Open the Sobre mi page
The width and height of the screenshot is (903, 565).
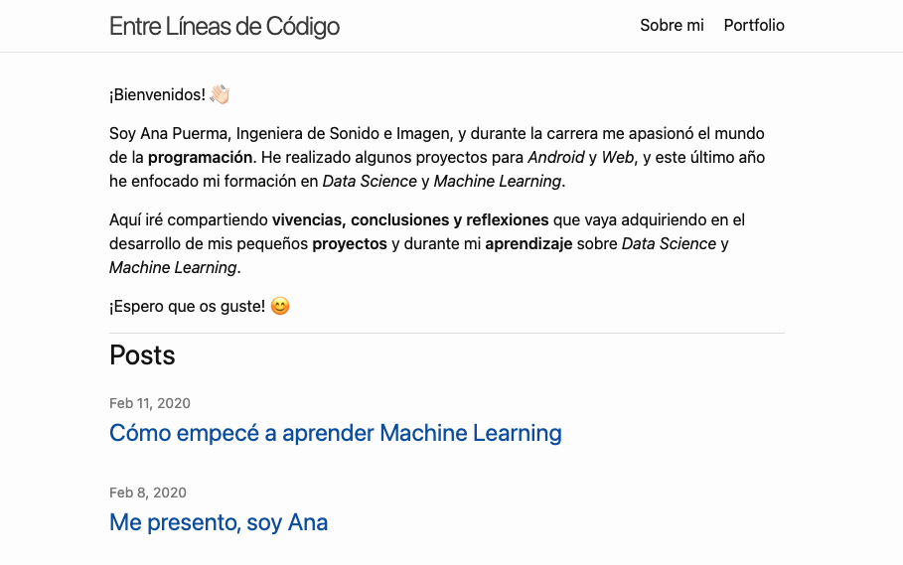point(672,25)
